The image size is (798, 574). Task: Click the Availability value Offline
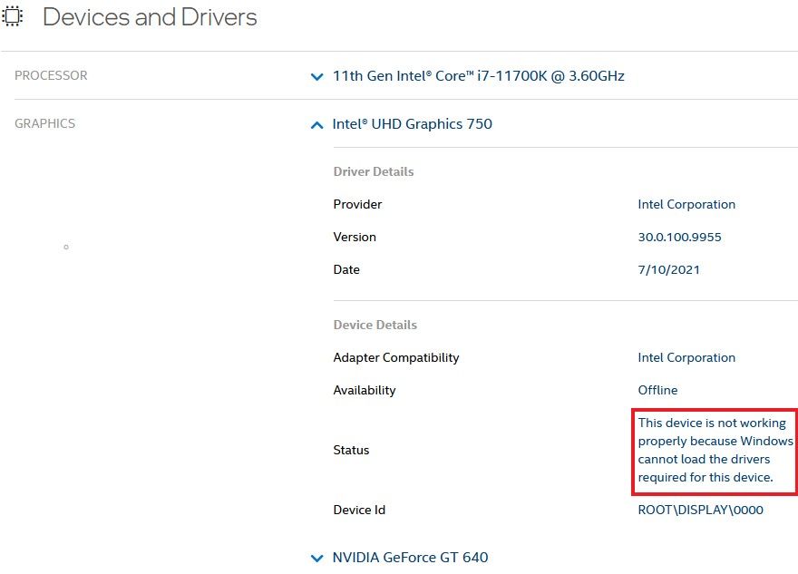pos(657,390)
